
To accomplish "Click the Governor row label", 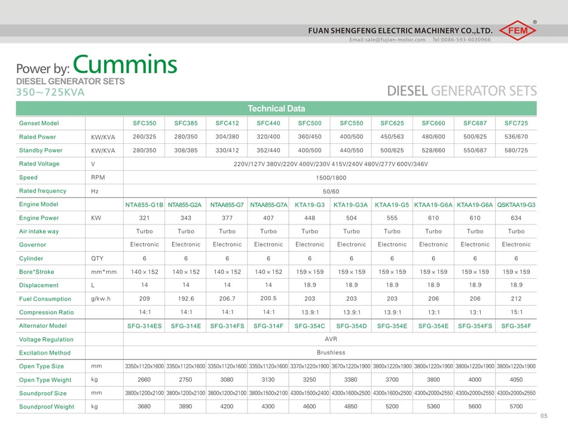I will coord(33,245).
